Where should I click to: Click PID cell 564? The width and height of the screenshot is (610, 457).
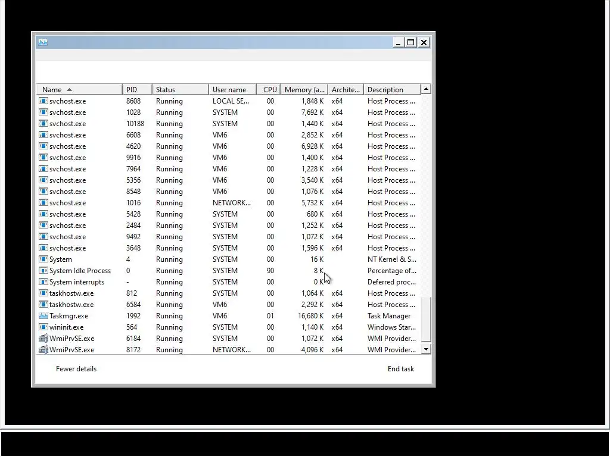(x=132, y=327)
